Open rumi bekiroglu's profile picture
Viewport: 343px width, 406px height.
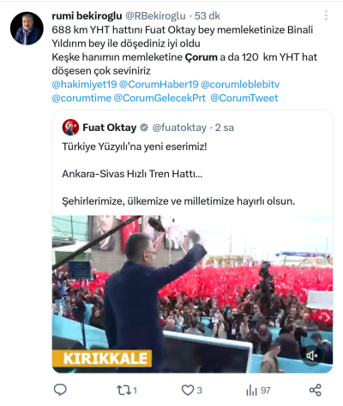pos(27,28)
